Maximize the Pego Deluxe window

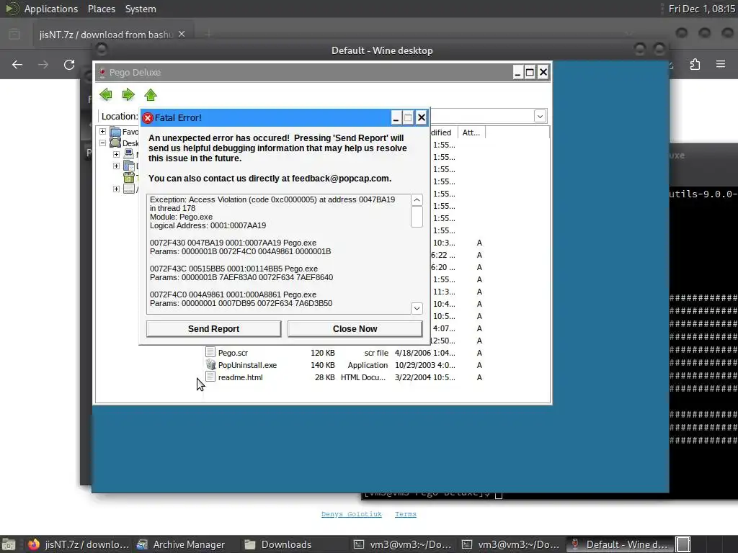point(530,73)
